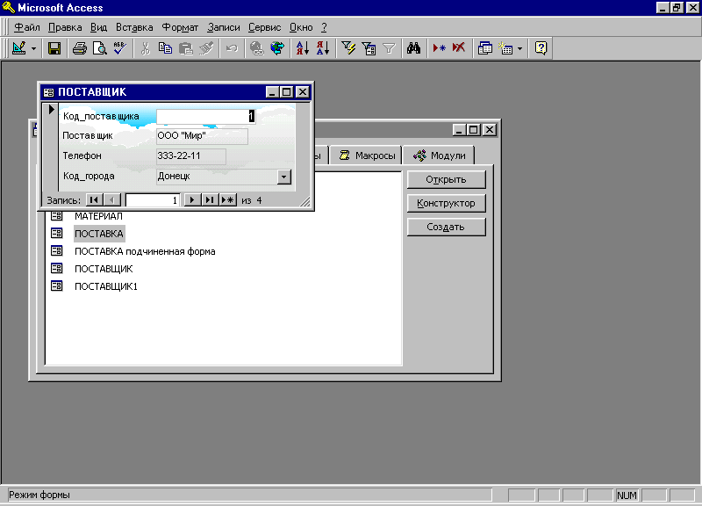Click the Print icon
Image resolution: width=702 pixels, height=506 pixels.
click(80, 48)
